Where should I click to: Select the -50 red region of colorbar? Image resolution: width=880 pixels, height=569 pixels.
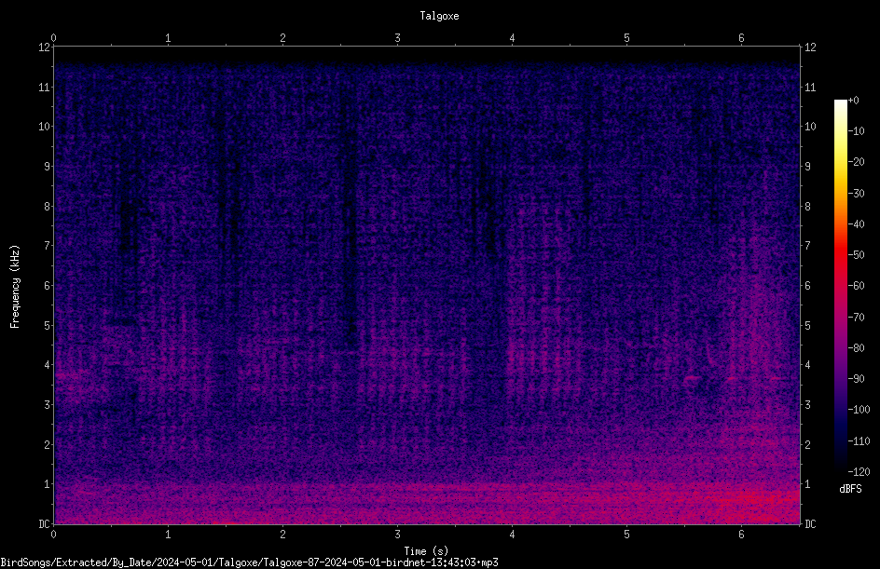tap(841, 254)
